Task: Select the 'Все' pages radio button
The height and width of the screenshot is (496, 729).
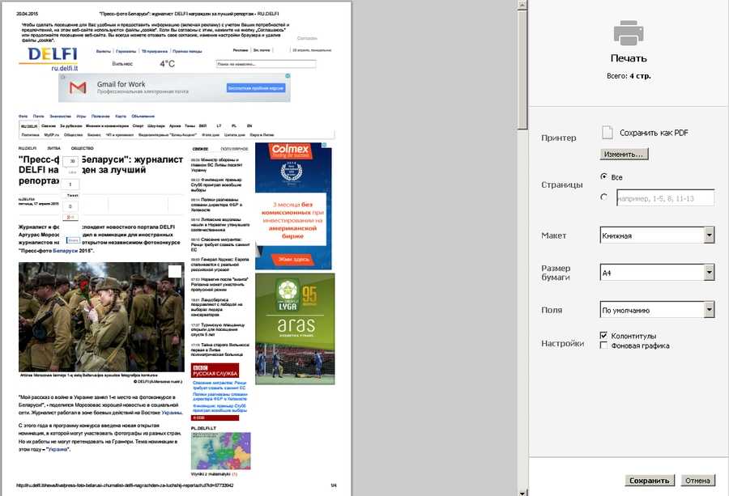Action: point(604,176)
